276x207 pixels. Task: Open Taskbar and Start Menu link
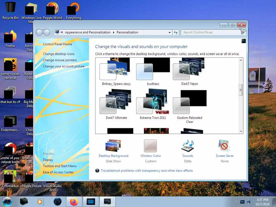[60, 166]
